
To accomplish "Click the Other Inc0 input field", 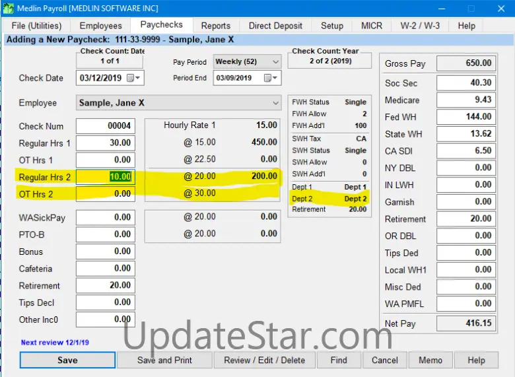I will 106,320.
